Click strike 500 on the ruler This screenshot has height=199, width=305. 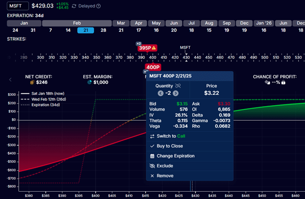click(x=265, y=57)
